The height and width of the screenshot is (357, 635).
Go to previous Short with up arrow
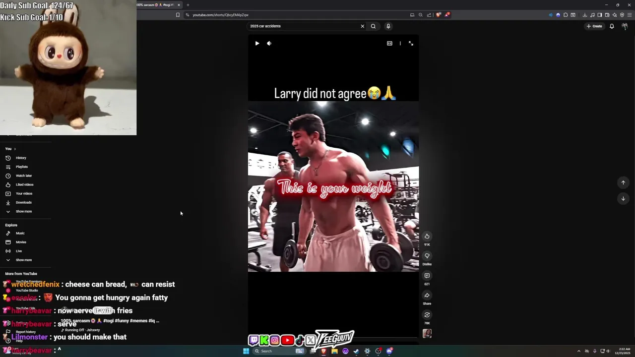pyautogui.click(x=623, y=182)
